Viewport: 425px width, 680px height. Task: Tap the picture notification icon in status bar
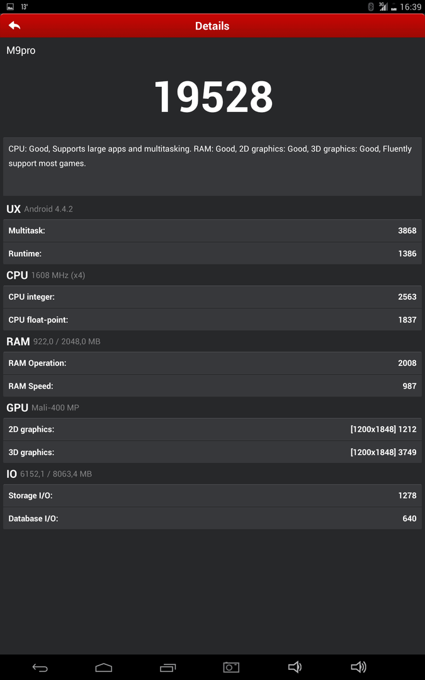(x=11, y=7)
